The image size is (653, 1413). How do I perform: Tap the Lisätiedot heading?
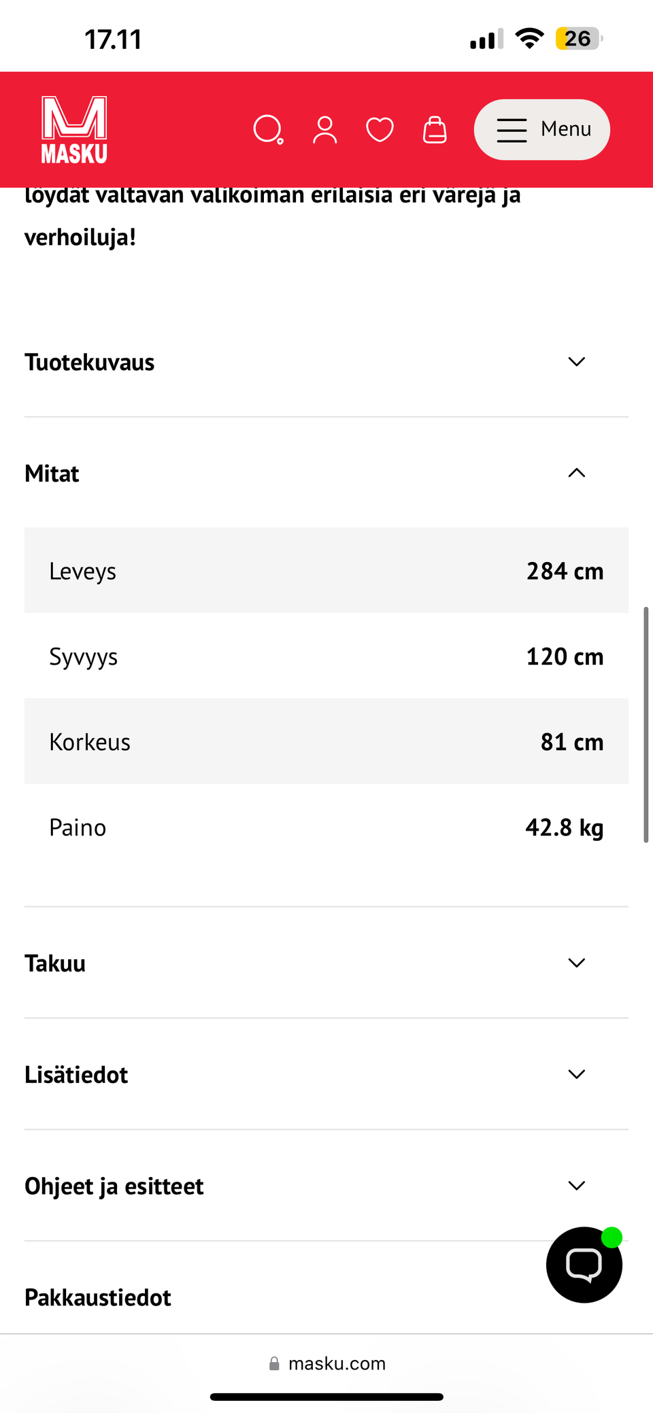coord(76,1076)
